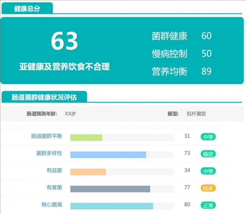Screen dimensions: 246x214
Task: Click the orange 较多 badge for 有害菌
Action: (x=208, y=188)
